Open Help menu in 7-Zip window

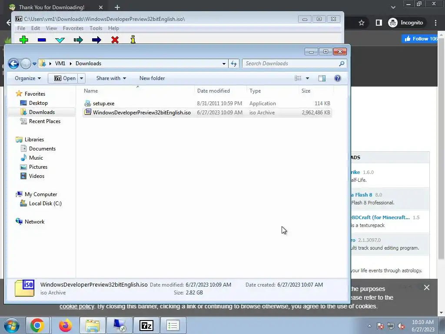tap(113, 28)
